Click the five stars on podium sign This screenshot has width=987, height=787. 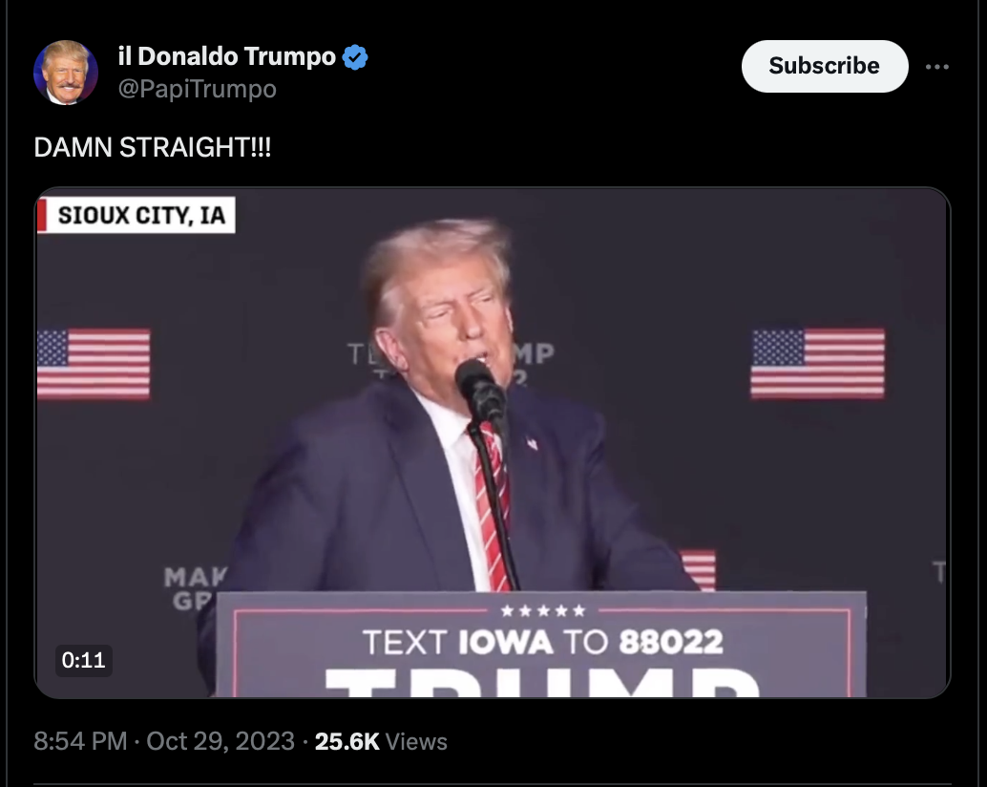click(542, 610)
